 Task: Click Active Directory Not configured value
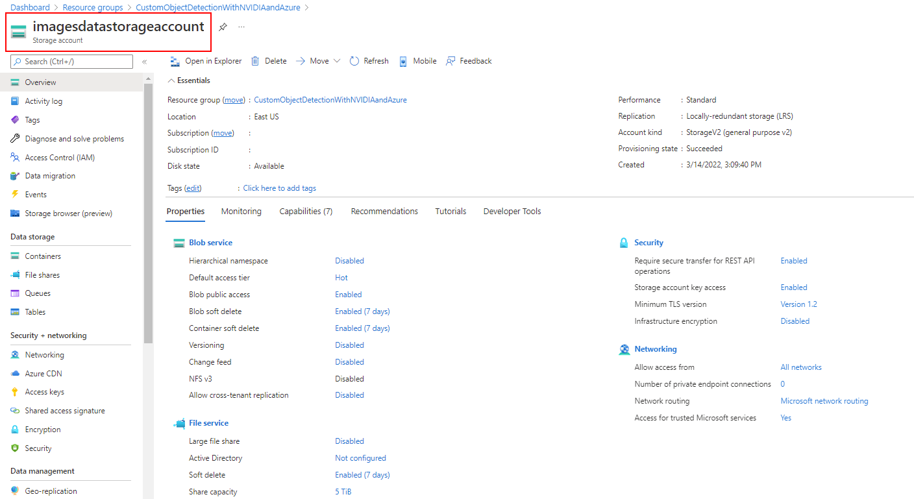(x=360, y=458)
